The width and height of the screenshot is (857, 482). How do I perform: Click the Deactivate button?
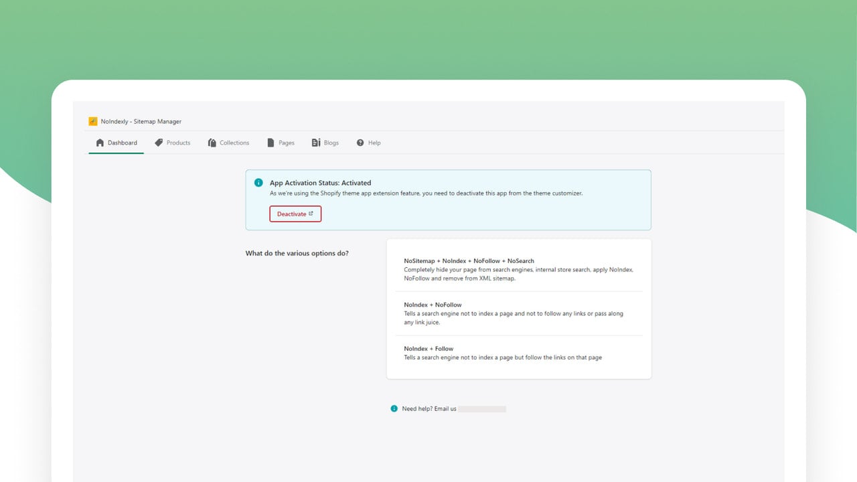[x=295, y=214]
